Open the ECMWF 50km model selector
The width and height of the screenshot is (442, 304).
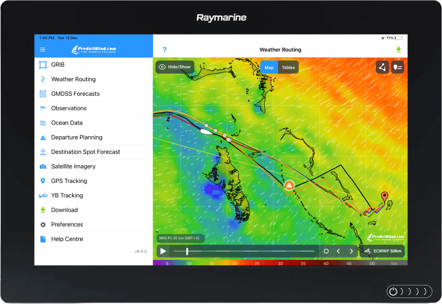382,251
